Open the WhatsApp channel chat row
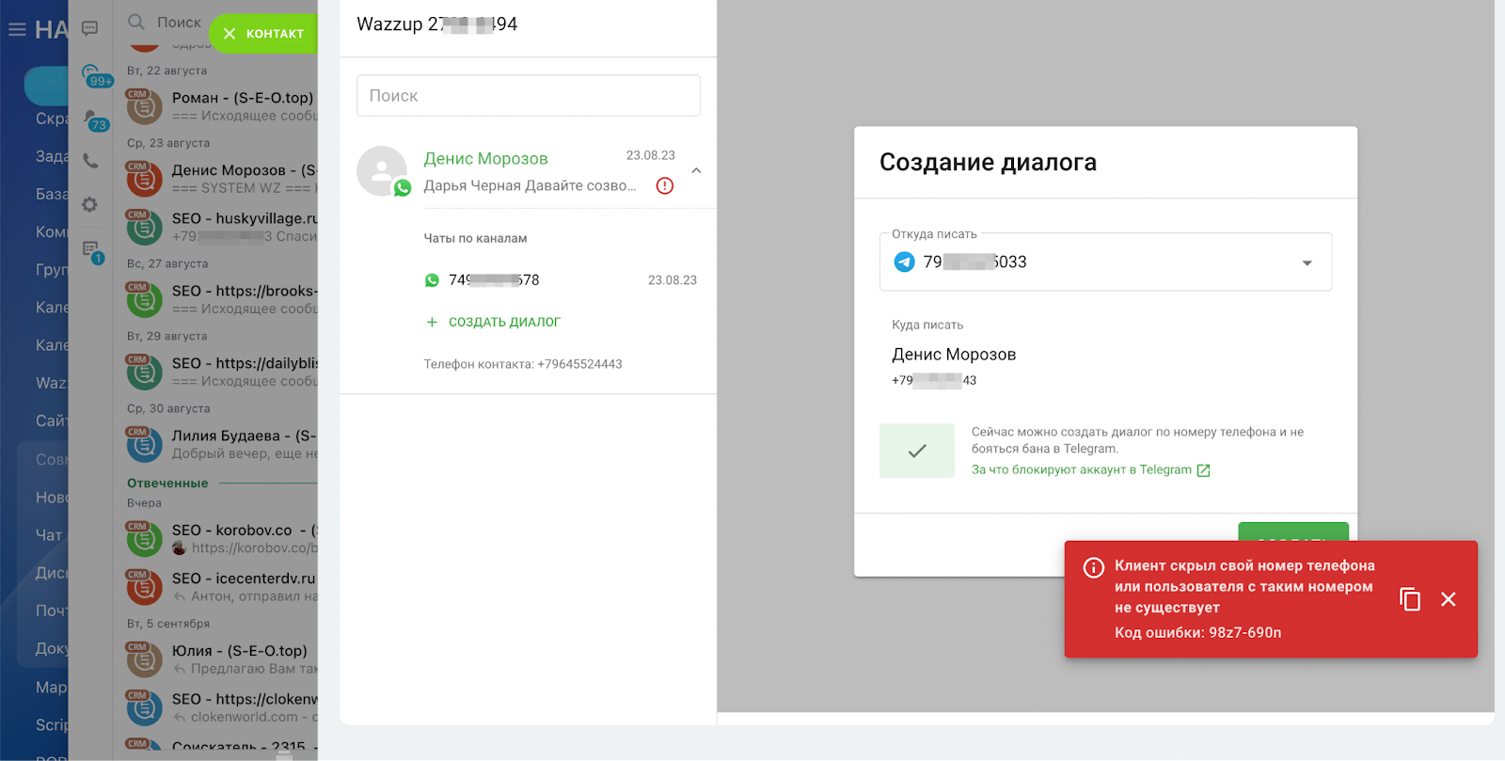The width and height of the screenshot is (1505, 761). (560, 280)
